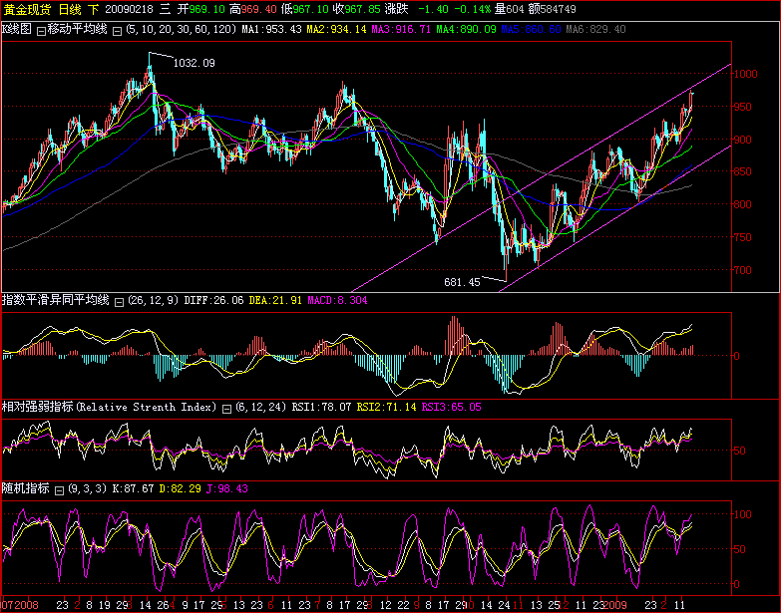Select the 日线 period label
The height and width of the screenshot is (613, 781).
click(70, 8)
